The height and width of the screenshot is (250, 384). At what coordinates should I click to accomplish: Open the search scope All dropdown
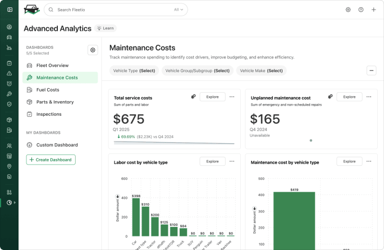pyautogui.click(x=179, y=10)
